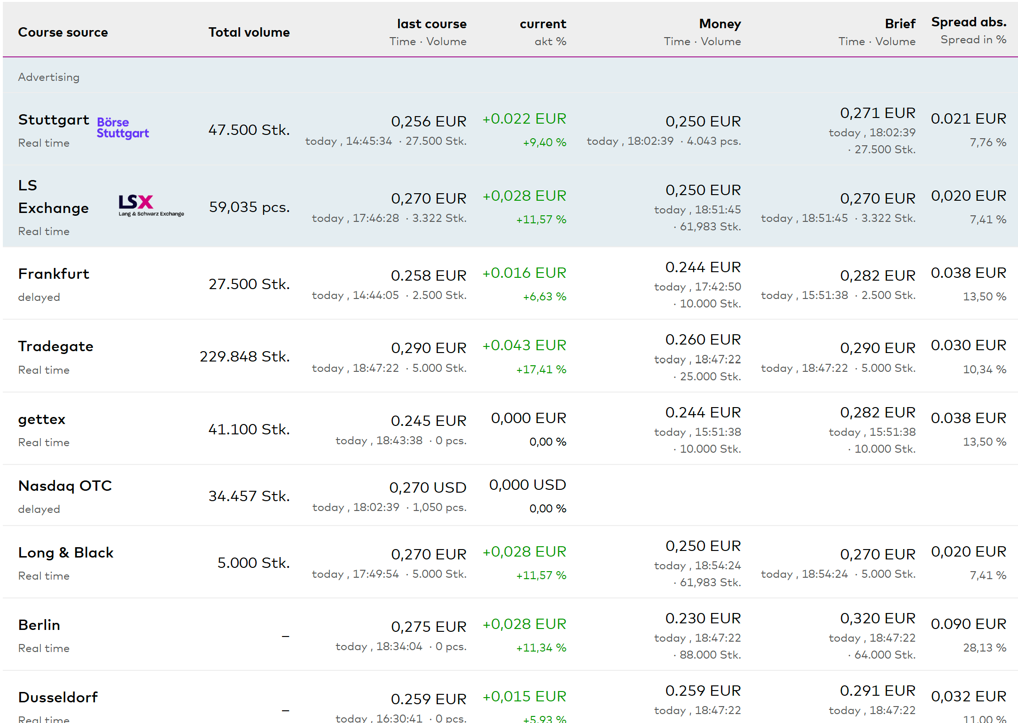Select LS Exchange volume 59,035 pcs.
This screenshot has width=1018, height=723.
click(x=249, y=207)
